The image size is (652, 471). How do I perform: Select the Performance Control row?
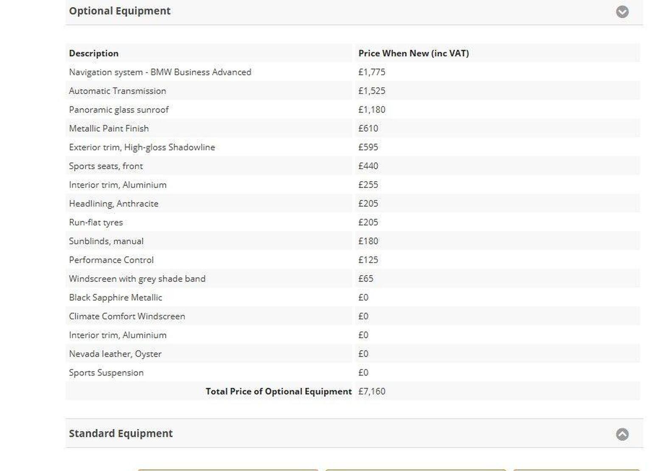click(111, 260)
